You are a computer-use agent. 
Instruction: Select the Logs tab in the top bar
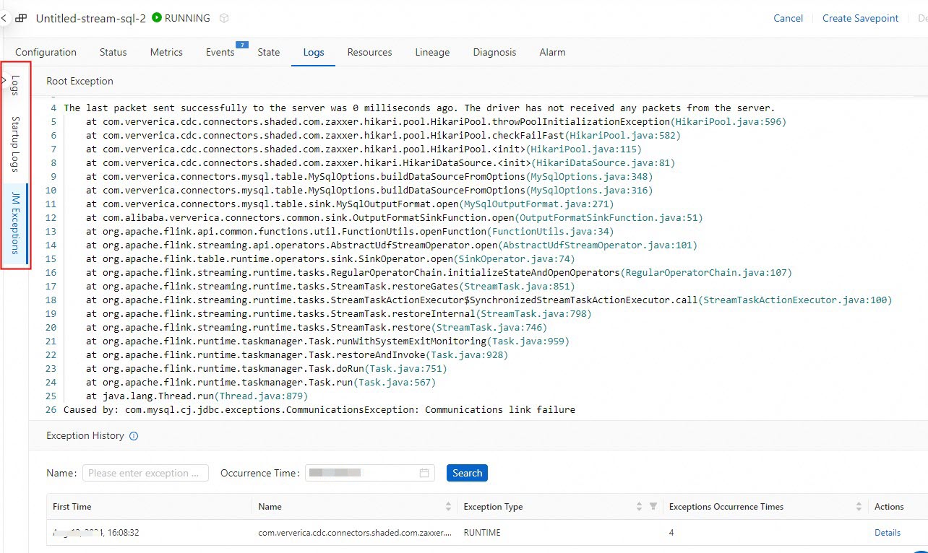click(x=314, y=52)
